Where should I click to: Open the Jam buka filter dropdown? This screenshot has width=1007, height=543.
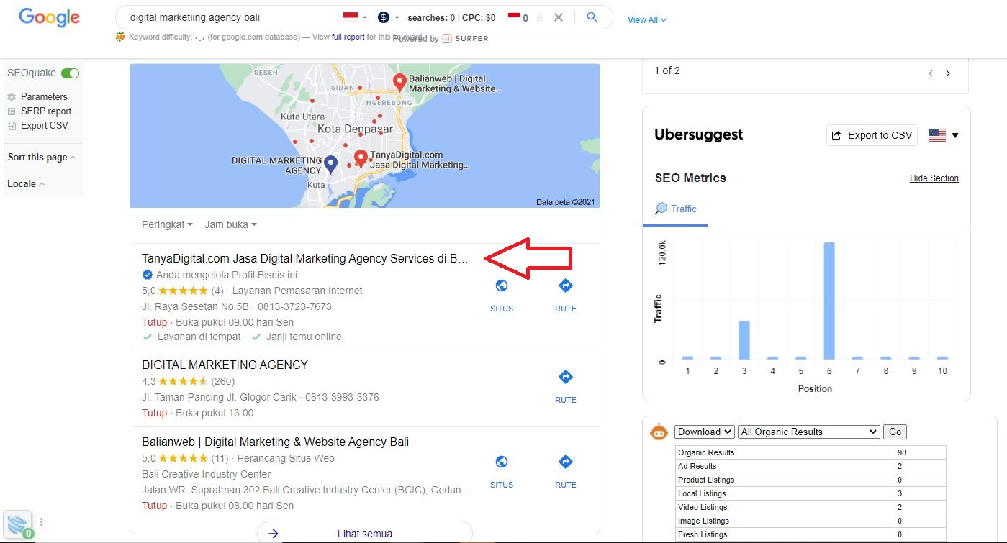230,224
